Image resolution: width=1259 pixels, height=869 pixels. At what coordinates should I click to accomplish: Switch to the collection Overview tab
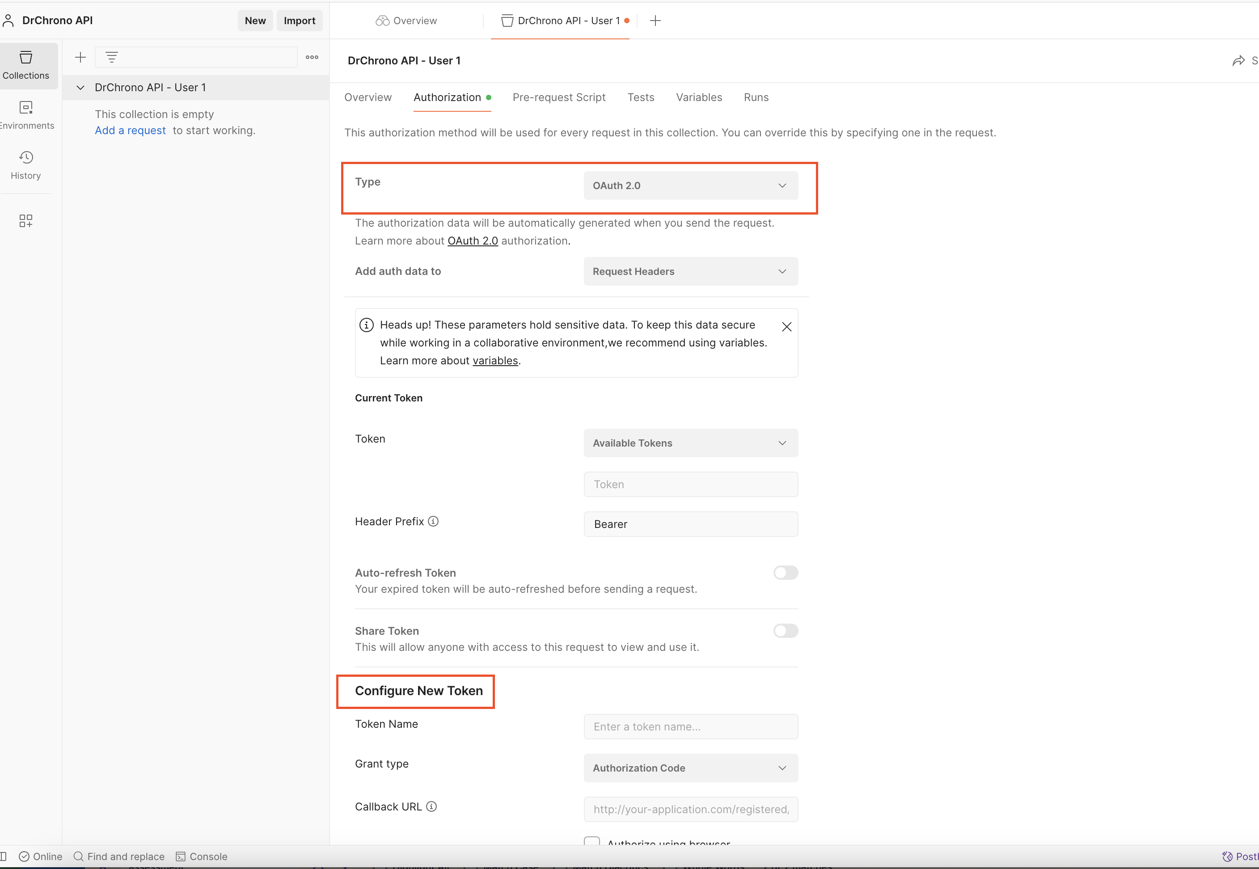(368, 97)
